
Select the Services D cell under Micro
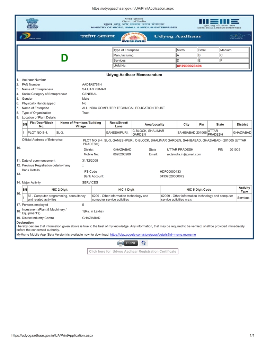tap(186, 60)
